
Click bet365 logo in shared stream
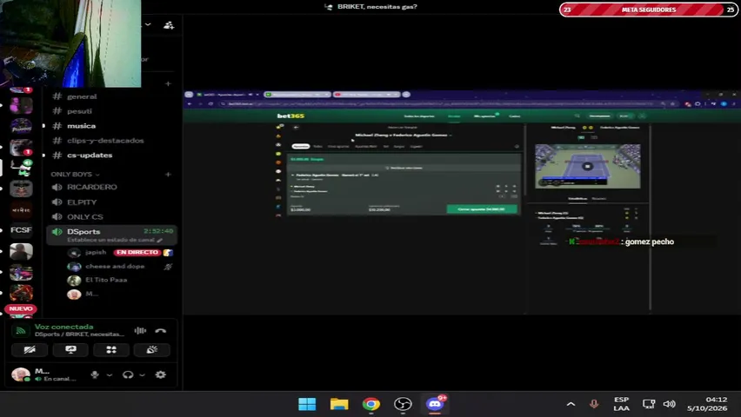pyautogui.click(x=290, y=116)
